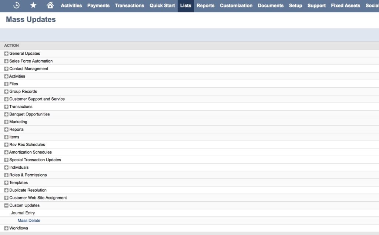The image size is (379, 235).
Task: Click the General Updates label
Action: click(x=25, y=53)
